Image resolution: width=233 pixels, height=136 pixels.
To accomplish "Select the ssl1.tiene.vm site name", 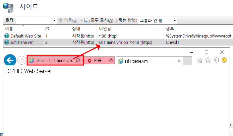I will [x=22, y=43].
